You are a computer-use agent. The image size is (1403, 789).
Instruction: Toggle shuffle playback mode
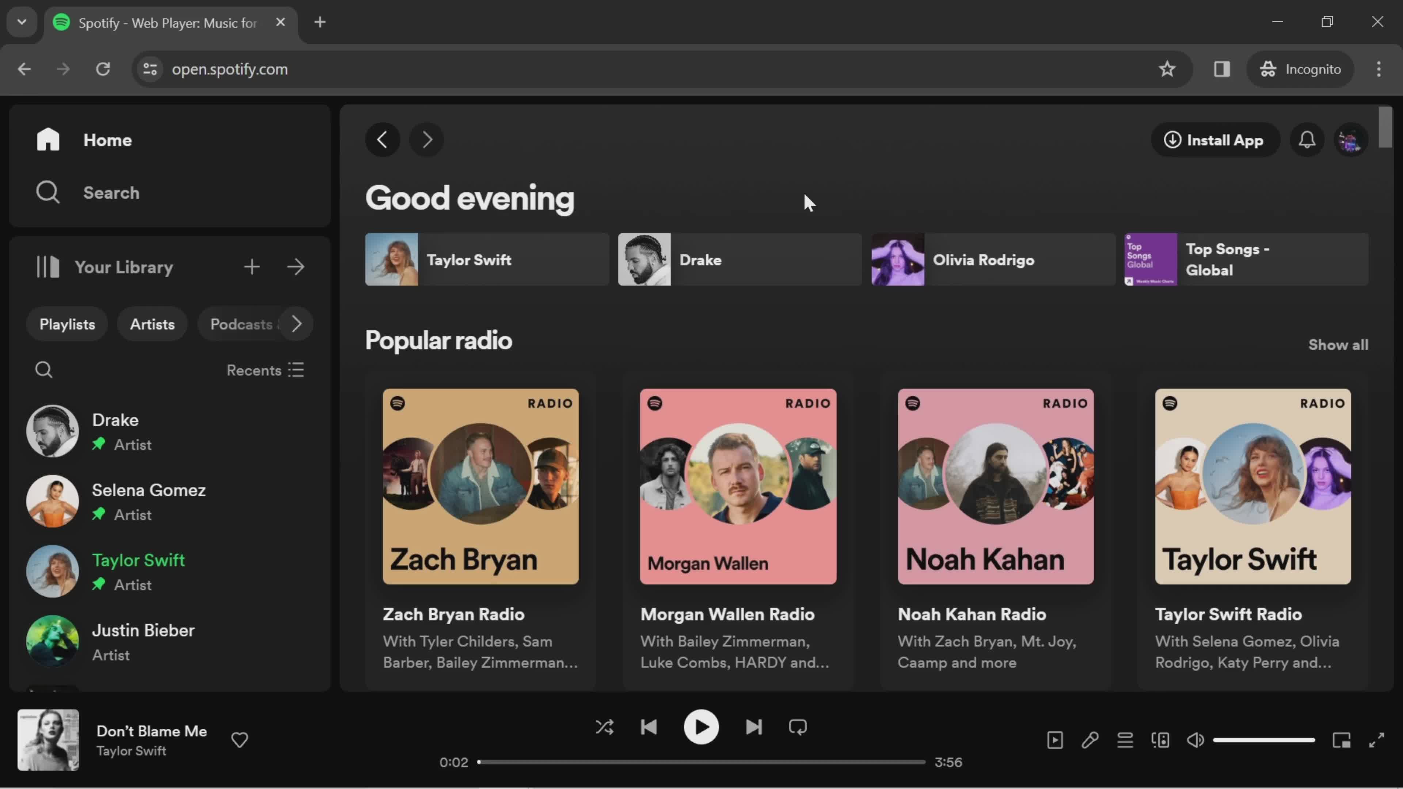[605, 727]
